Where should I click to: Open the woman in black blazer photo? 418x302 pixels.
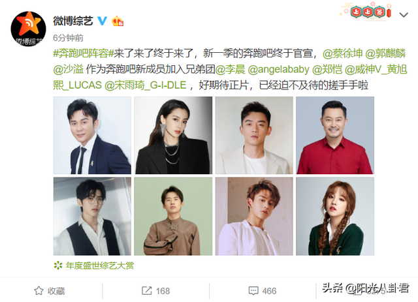click(x=173, y=135)
